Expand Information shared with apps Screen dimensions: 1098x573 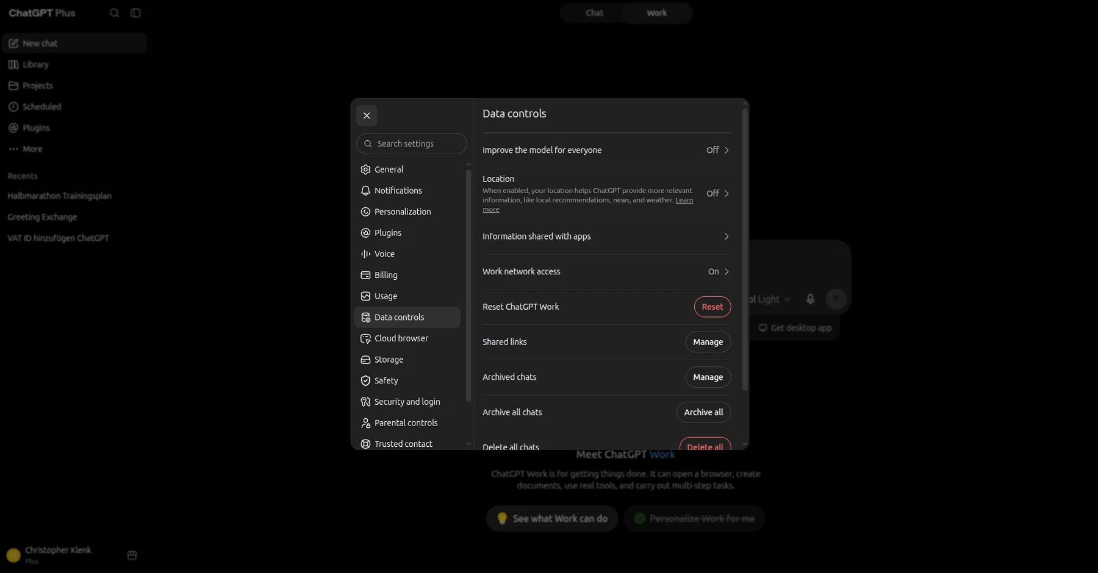(x=606, y=237)
